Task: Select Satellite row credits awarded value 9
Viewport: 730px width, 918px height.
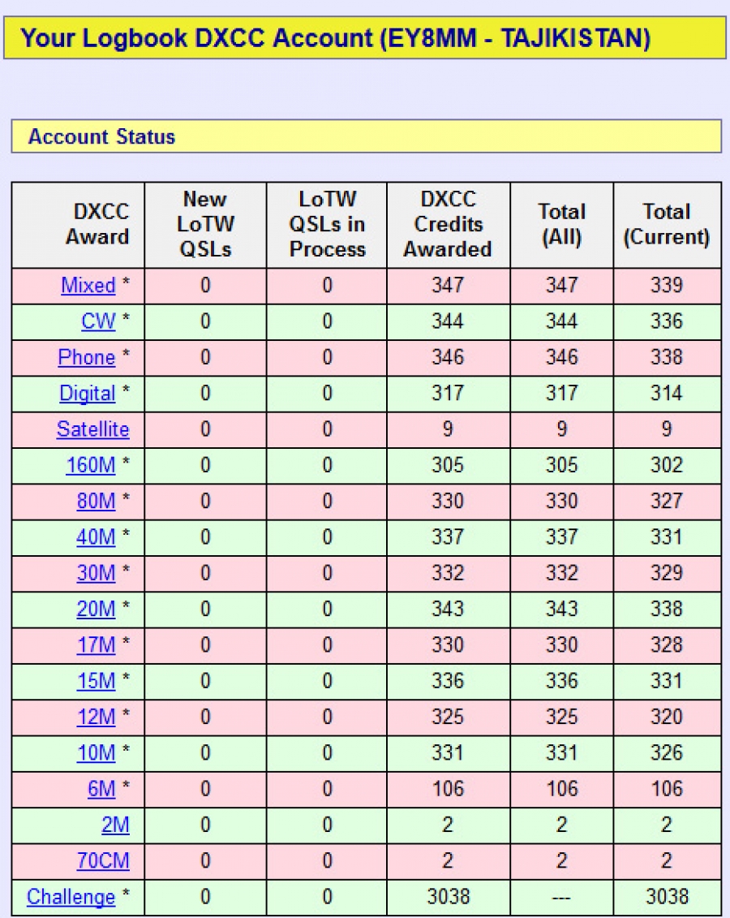Action: click(x=448, y=429)
